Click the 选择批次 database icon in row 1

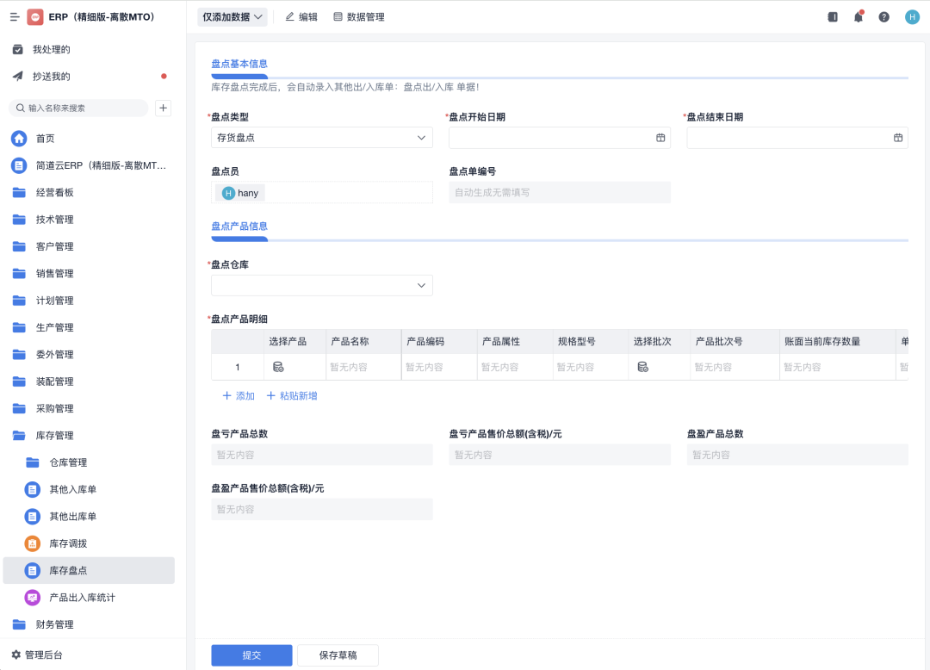[x=643, y=367]
